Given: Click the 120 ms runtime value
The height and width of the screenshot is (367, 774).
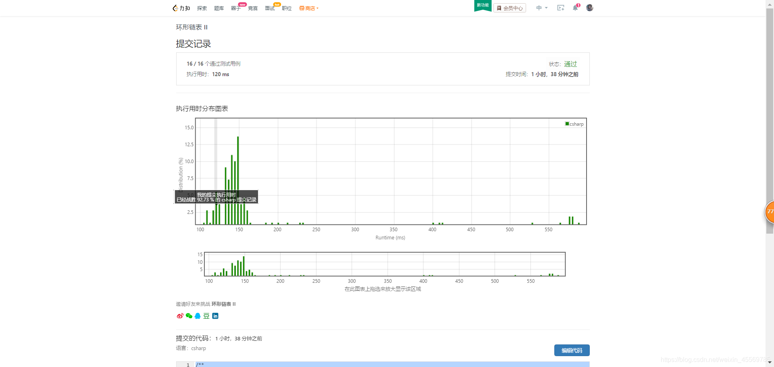Looking at the screenshot, I should [221, 74].
